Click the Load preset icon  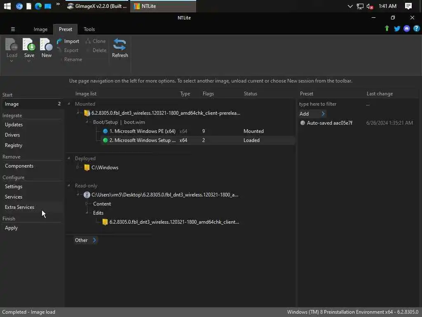pyautogui.click(x=12, y=45)
